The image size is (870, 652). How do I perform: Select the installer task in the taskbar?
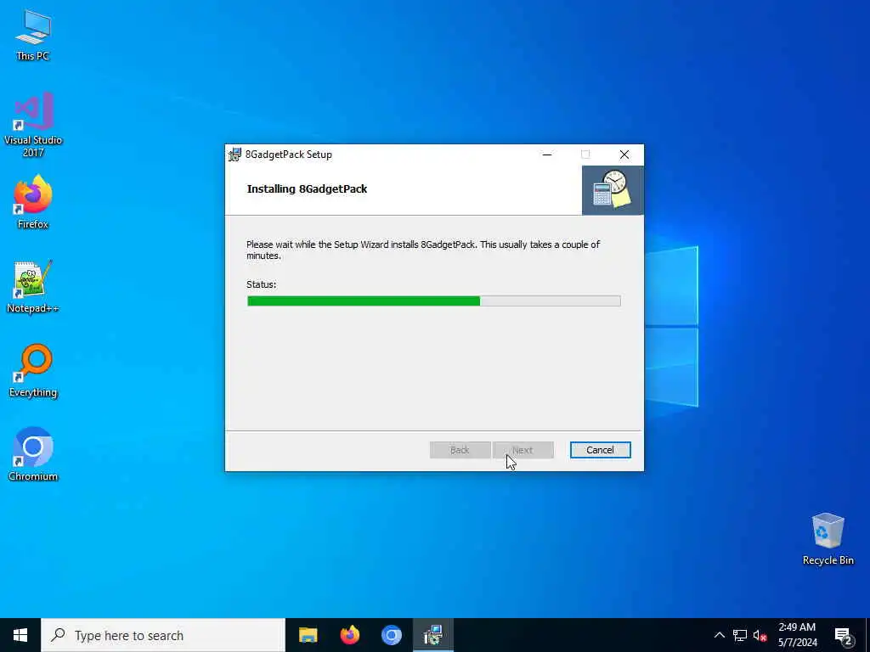click(432, 635)
